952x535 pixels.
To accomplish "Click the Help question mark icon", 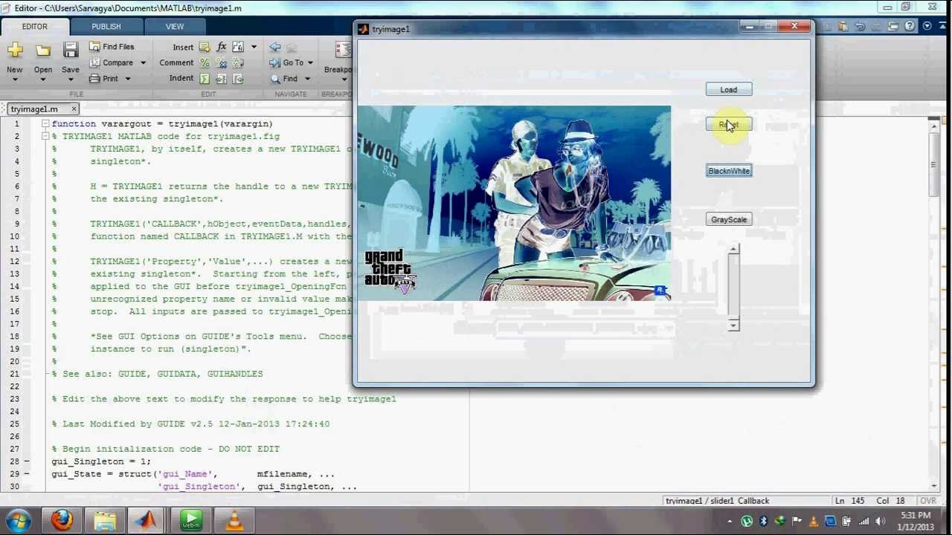I will [x=910, y=26].
